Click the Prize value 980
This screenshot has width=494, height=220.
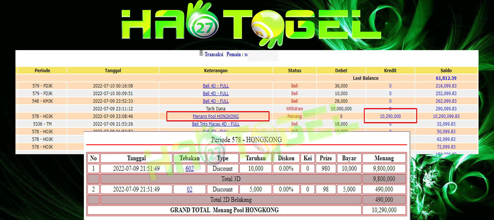tap(325, 169)
